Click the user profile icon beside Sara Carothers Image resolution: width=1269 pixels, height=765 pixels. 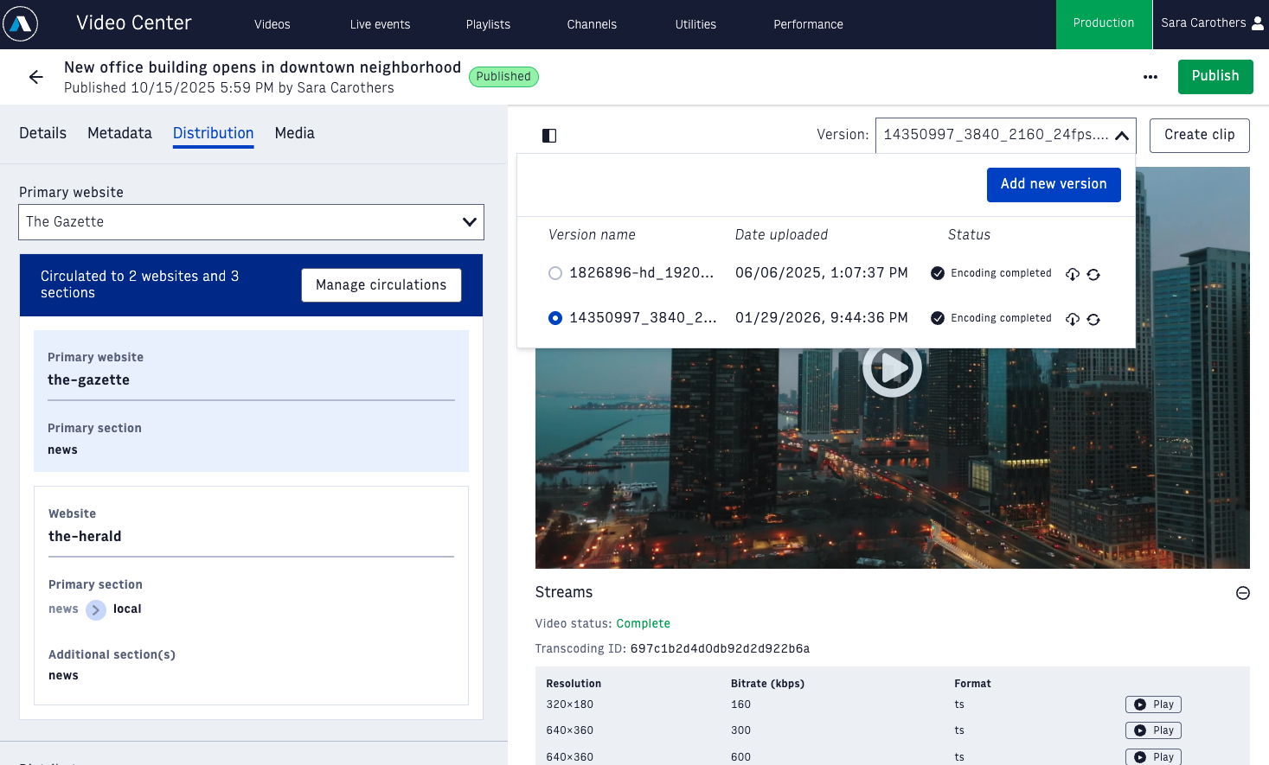[1258, 23]
